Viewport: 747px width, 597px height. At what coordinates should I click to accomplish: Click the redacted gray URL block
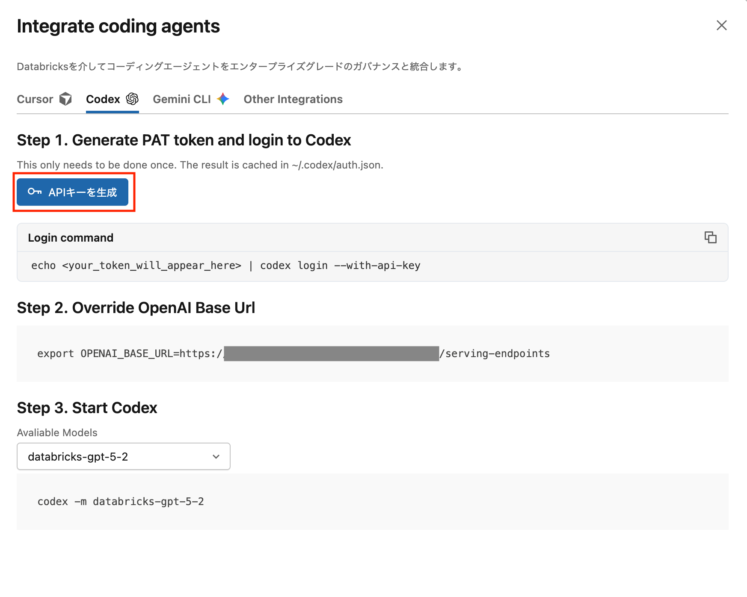(331, 354)
